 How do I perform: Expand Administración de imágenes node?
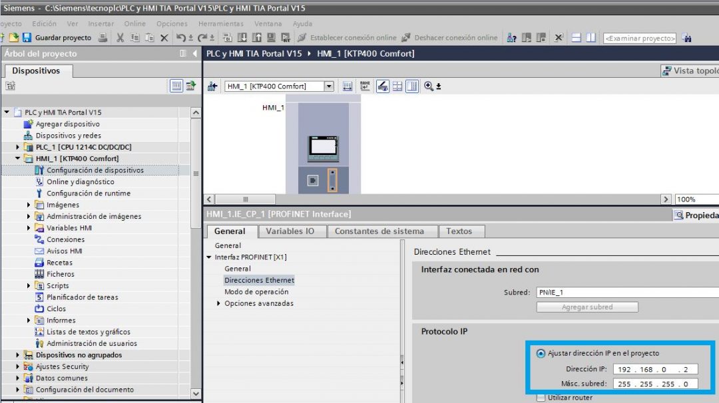coord(29,216)
